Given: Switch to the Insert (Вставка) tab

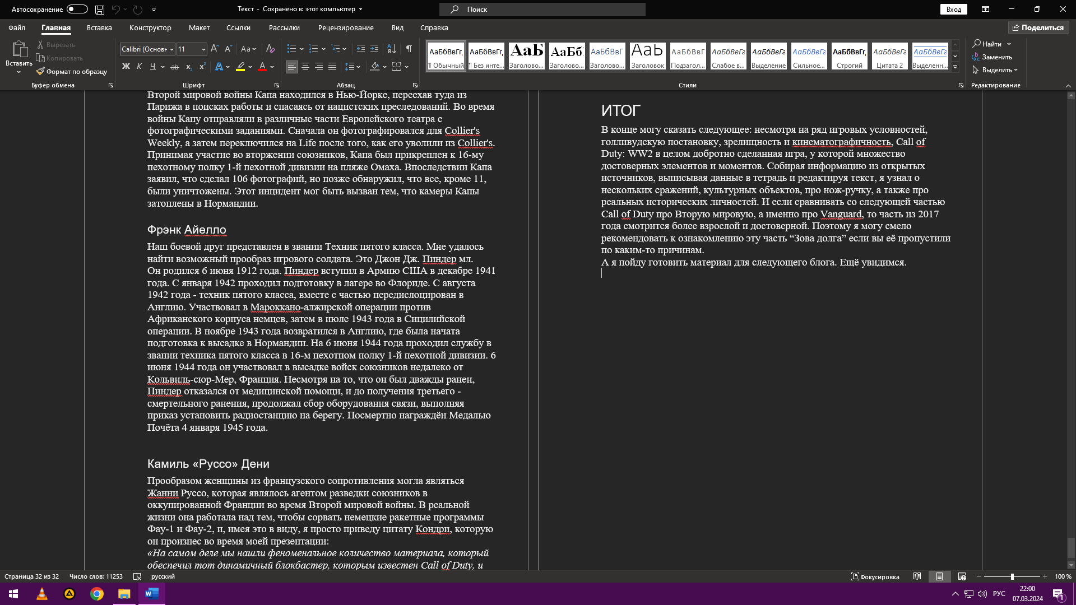Looking at the screenshot, I should click(x=99, y=27).
